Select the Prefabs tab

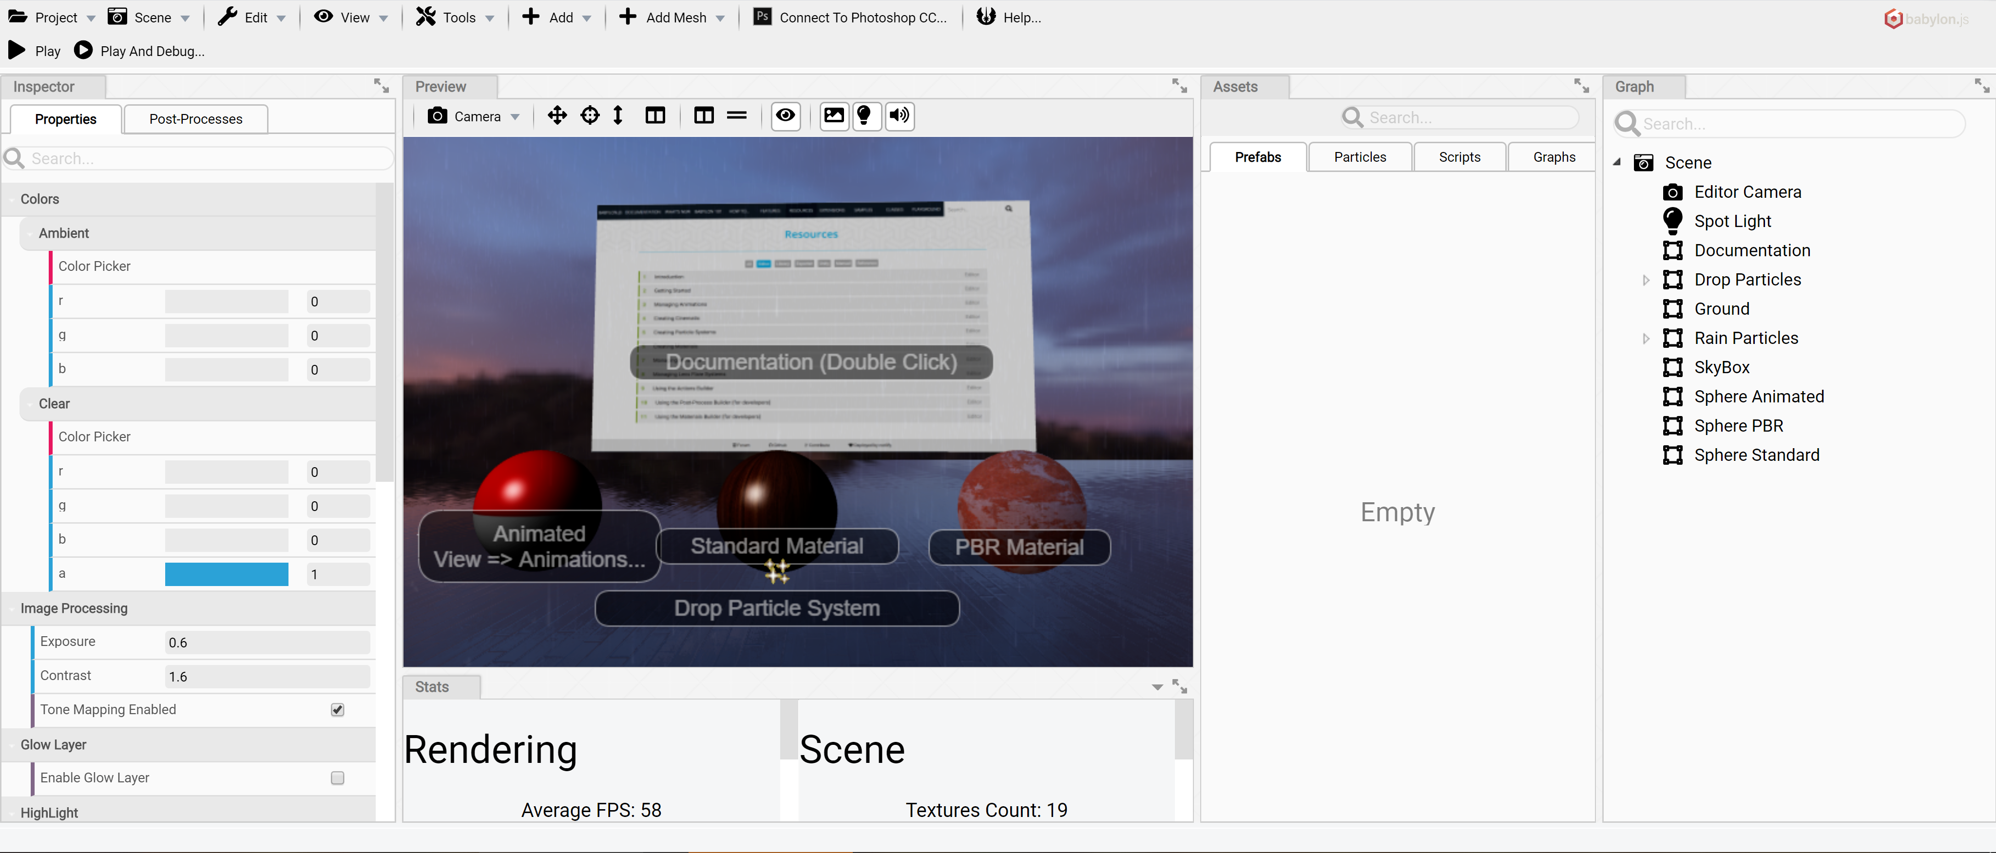pyautogui.click(x=1258, y=157)
